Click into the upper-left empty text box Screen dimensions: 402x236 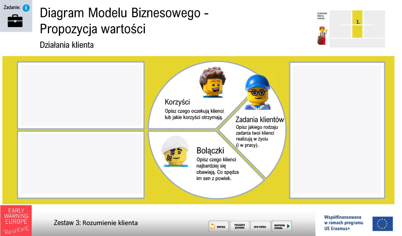coord(81,95)
